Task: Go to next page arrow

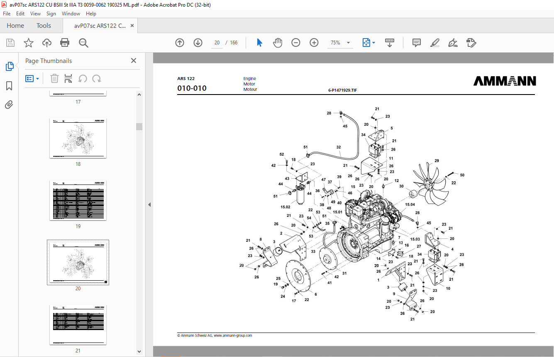Action: [x=198, y=43]
